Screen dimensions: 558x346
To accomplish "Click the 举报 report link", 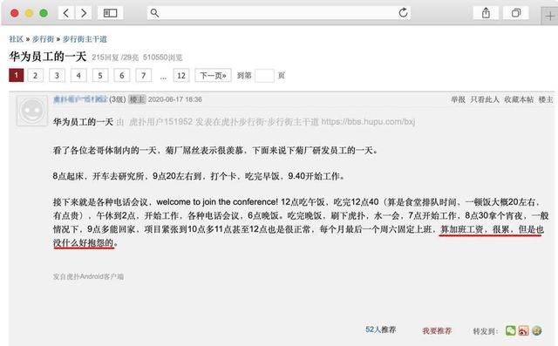I will 458,99.
